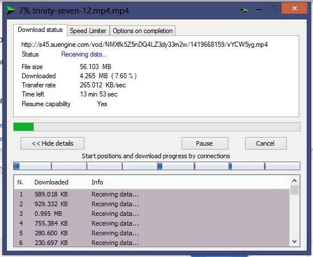
Task: Cancel the download
Action: 266,143
